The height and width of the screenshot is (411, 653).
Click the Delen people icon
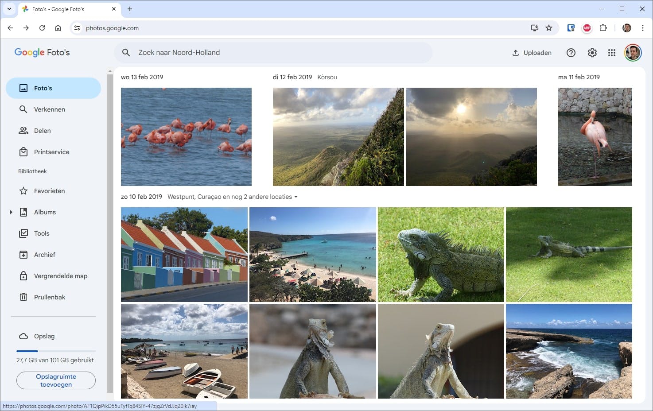pyautogui.click(x=23, y=131)
